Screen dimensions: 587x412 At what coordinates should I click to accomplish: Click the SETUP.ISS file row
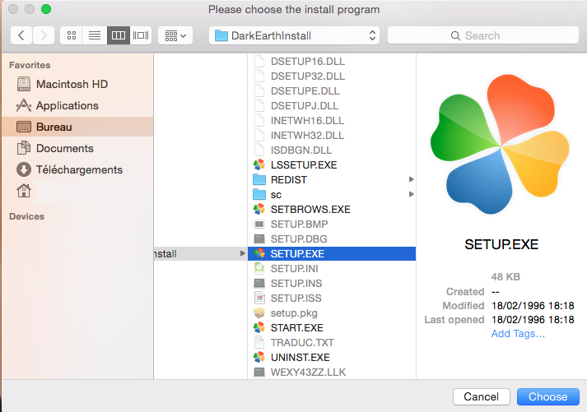click(x=332, y=298)
